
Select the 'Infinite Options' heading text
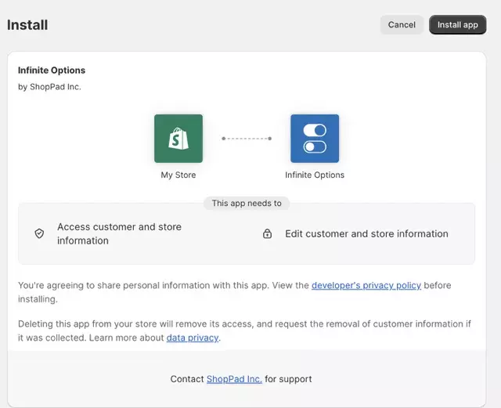click(x=52, y=70)
